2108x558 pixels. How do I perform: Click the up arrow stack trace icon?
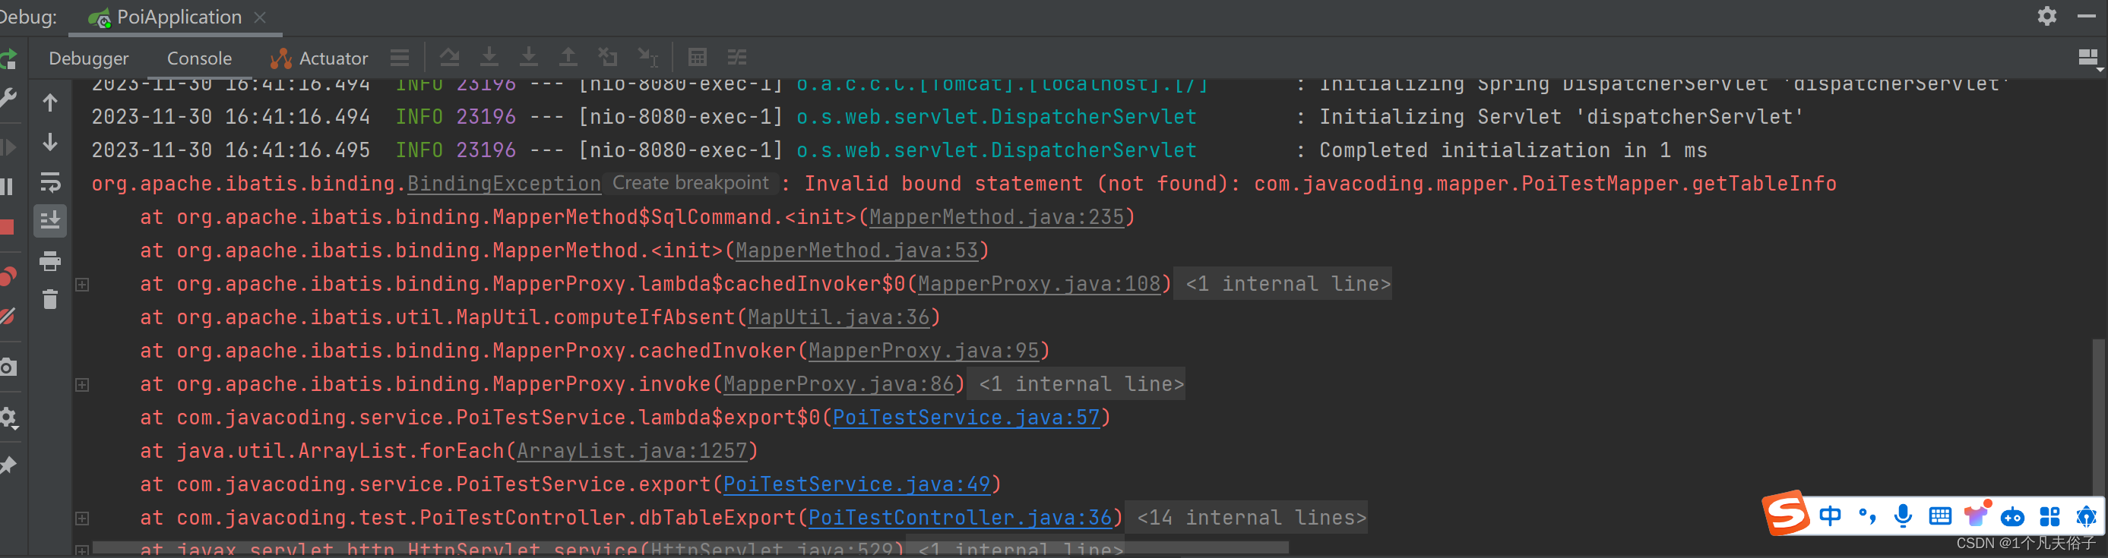pyautogui.click(x=50, y=102)
